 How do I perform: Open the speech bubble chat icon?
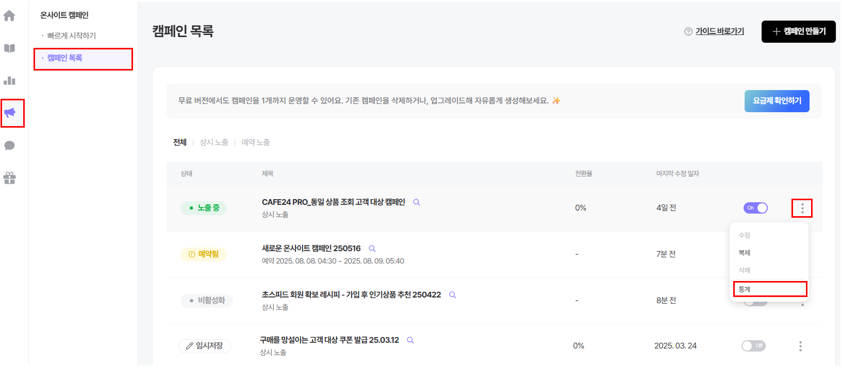pyautogui.click(x=9, y=146)
